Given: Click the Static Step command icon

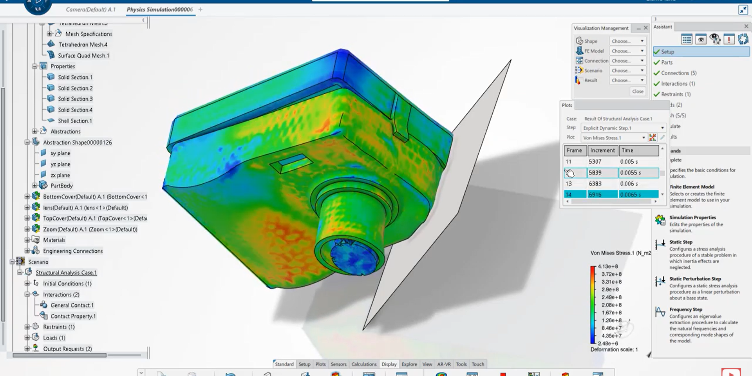Looking at the screenshot, I should (x=660, y=244).
